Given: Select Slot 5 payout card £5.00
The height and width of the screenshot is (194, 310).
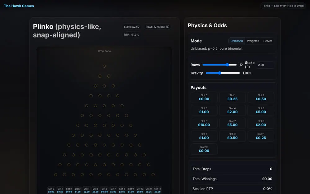Looking at the screenshot, I should 261,110.
